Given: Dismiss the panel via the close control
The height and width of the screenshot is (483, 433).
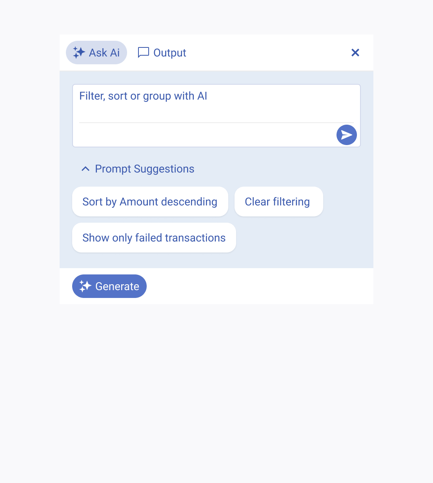Looking at the screenshot, I should click(355, 52).
